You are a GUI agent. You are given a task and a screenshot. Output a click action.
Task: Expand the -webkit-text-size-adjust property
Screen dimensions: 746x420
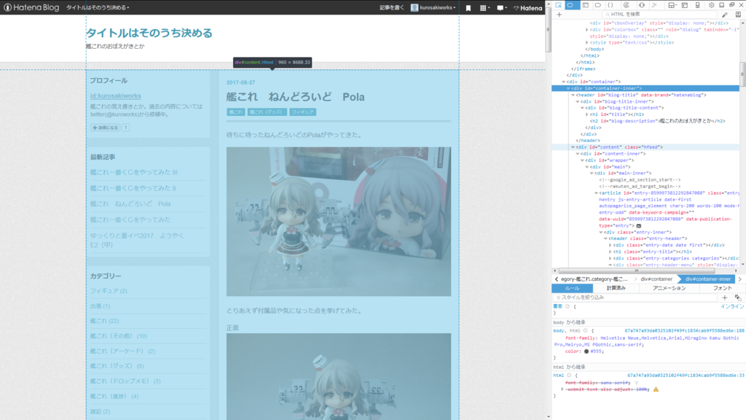click(562, 389)
